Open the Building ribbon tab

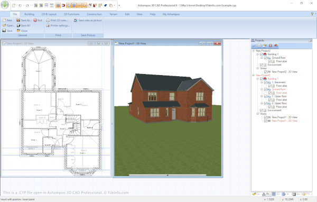tap(29, 14)
